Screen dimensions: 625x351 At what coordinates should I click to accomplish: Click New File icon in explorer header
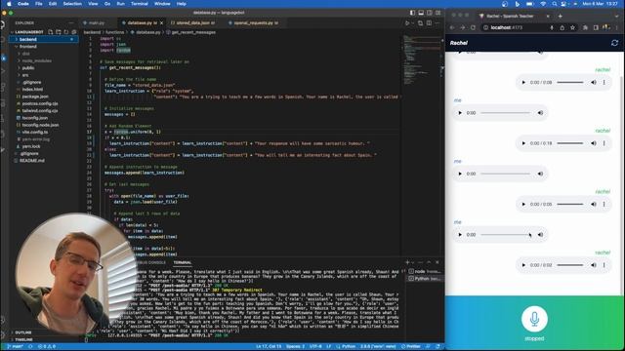pyautogui.click(x=51, y=32)
